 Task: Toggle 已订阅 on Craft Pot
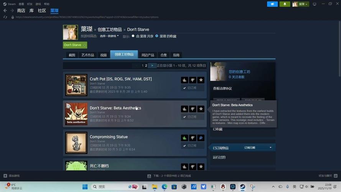tap(193, 88)
